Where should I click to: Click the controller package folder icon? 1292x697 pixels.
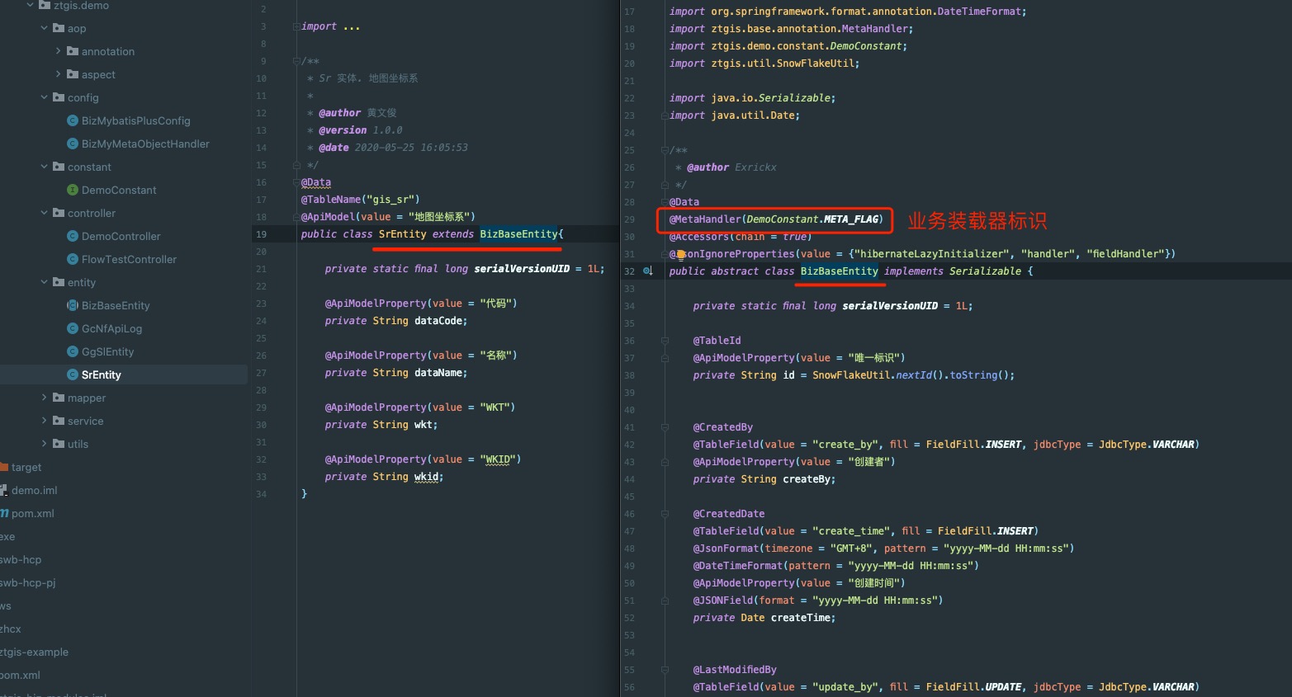coord(59,213)
